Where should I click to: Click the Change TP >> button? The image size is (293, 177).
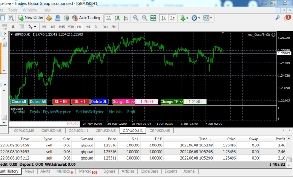172,102
